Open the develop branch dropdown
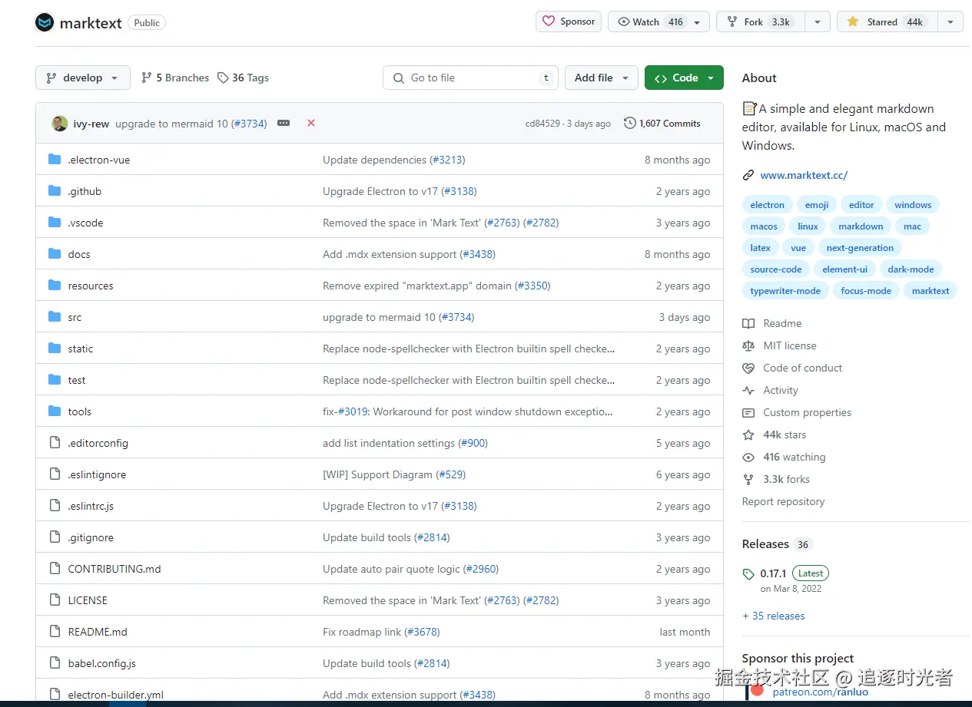The width and height of the screenshot is (972, 707). coord(83,78)
